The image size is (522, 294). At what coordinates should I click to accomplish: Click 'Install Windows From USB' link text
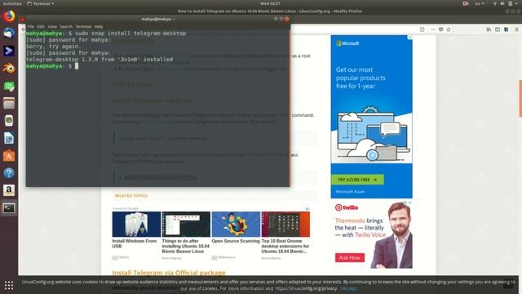click(134, 243)
